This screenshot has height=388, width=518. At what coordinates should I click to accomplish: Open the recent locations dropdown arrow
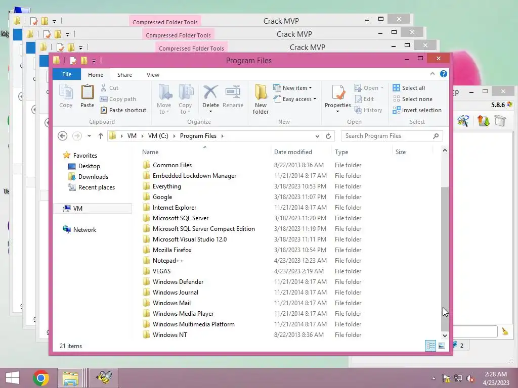click(89, 136)
